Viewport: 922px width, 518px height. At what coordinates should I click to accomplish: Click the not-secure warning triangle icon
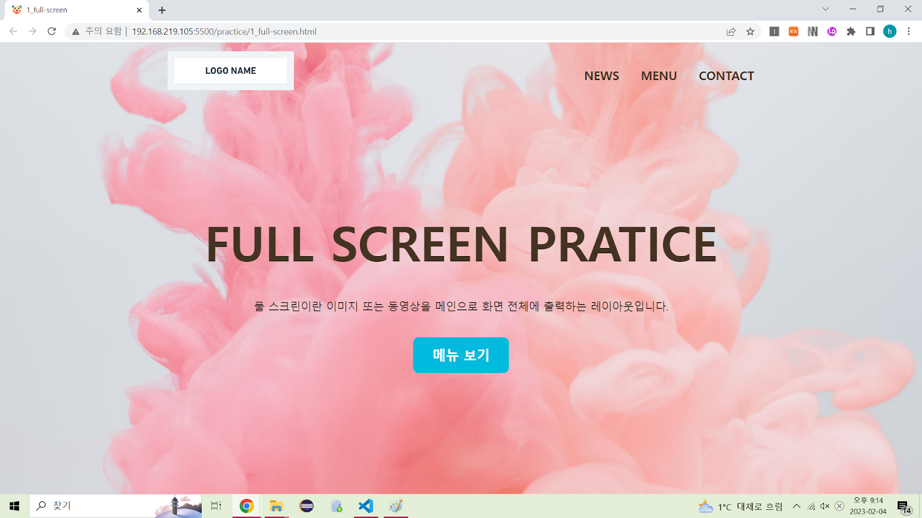pyautogui.click(x=75, y=32)
